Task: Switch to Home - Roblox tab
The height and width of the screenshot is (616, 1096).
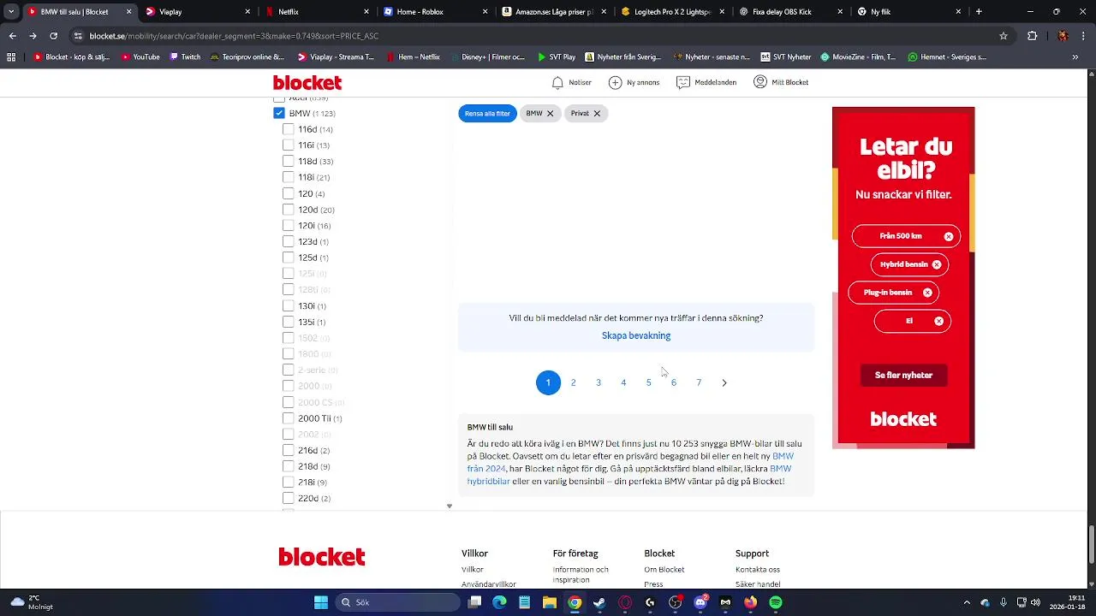Action: [x=435, y=12]
